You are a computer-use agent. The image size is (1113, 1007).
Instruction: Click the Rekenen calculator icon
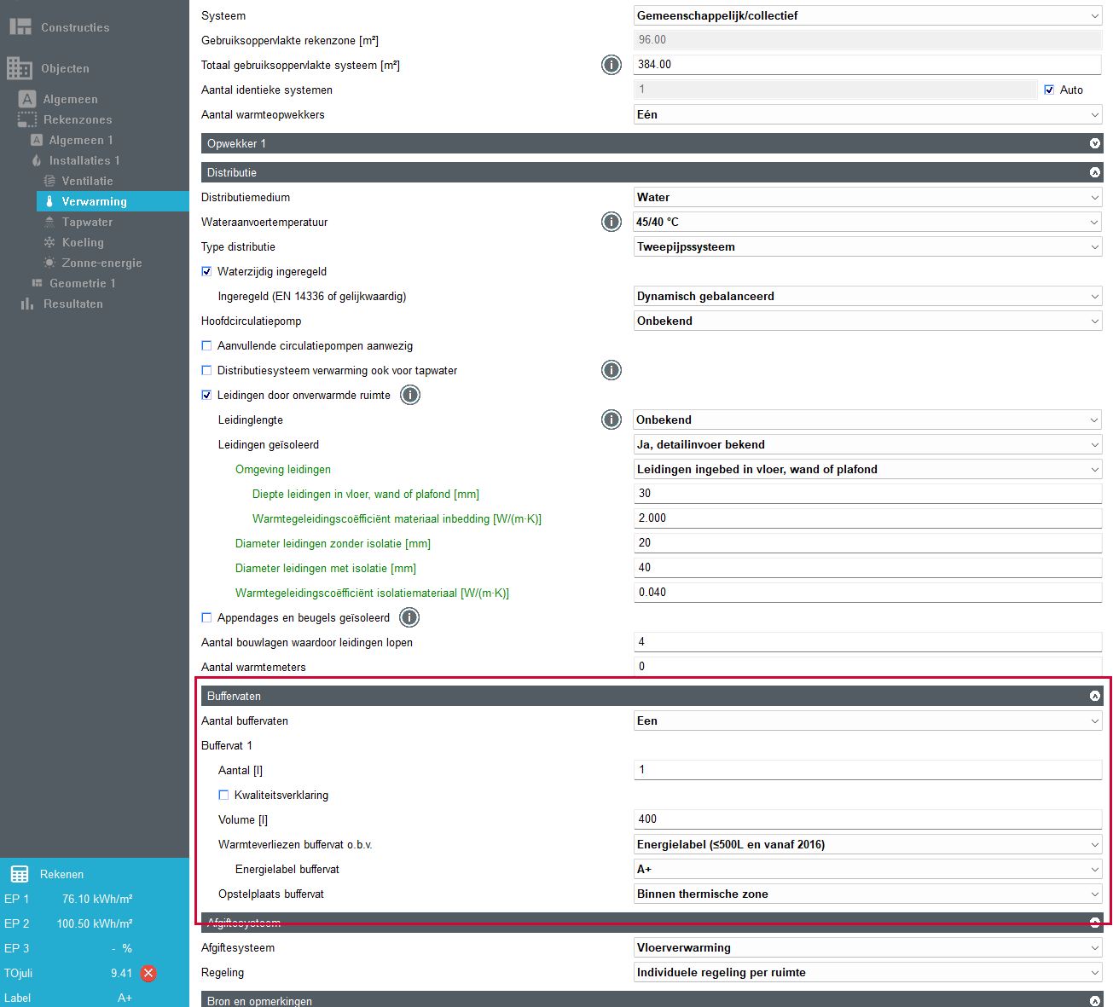tap(19, 874)
